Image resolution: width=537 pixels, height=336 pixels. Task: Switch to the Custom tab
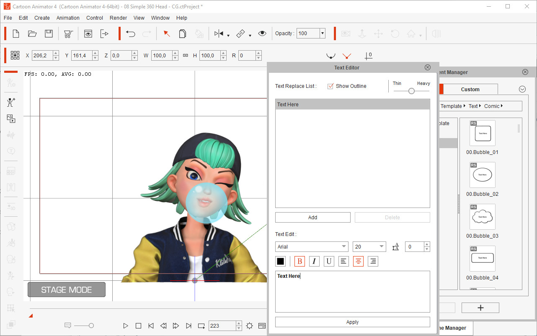pos(470,89)
